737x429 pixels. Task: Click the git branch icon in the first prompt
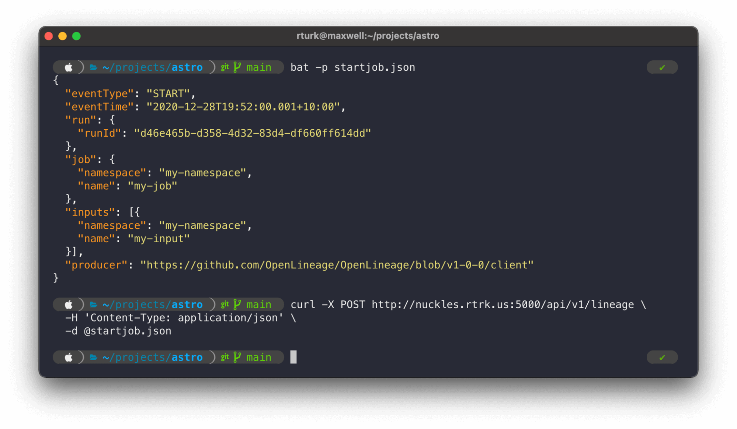coord(237,67)
